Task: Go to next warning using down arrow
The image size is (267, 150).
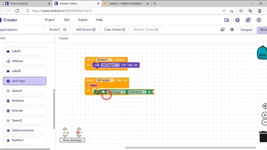Action: (65, 136)
